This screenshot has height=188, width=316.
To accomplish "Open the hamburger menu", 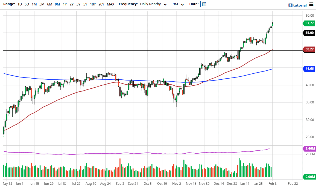I will point(311,4).
